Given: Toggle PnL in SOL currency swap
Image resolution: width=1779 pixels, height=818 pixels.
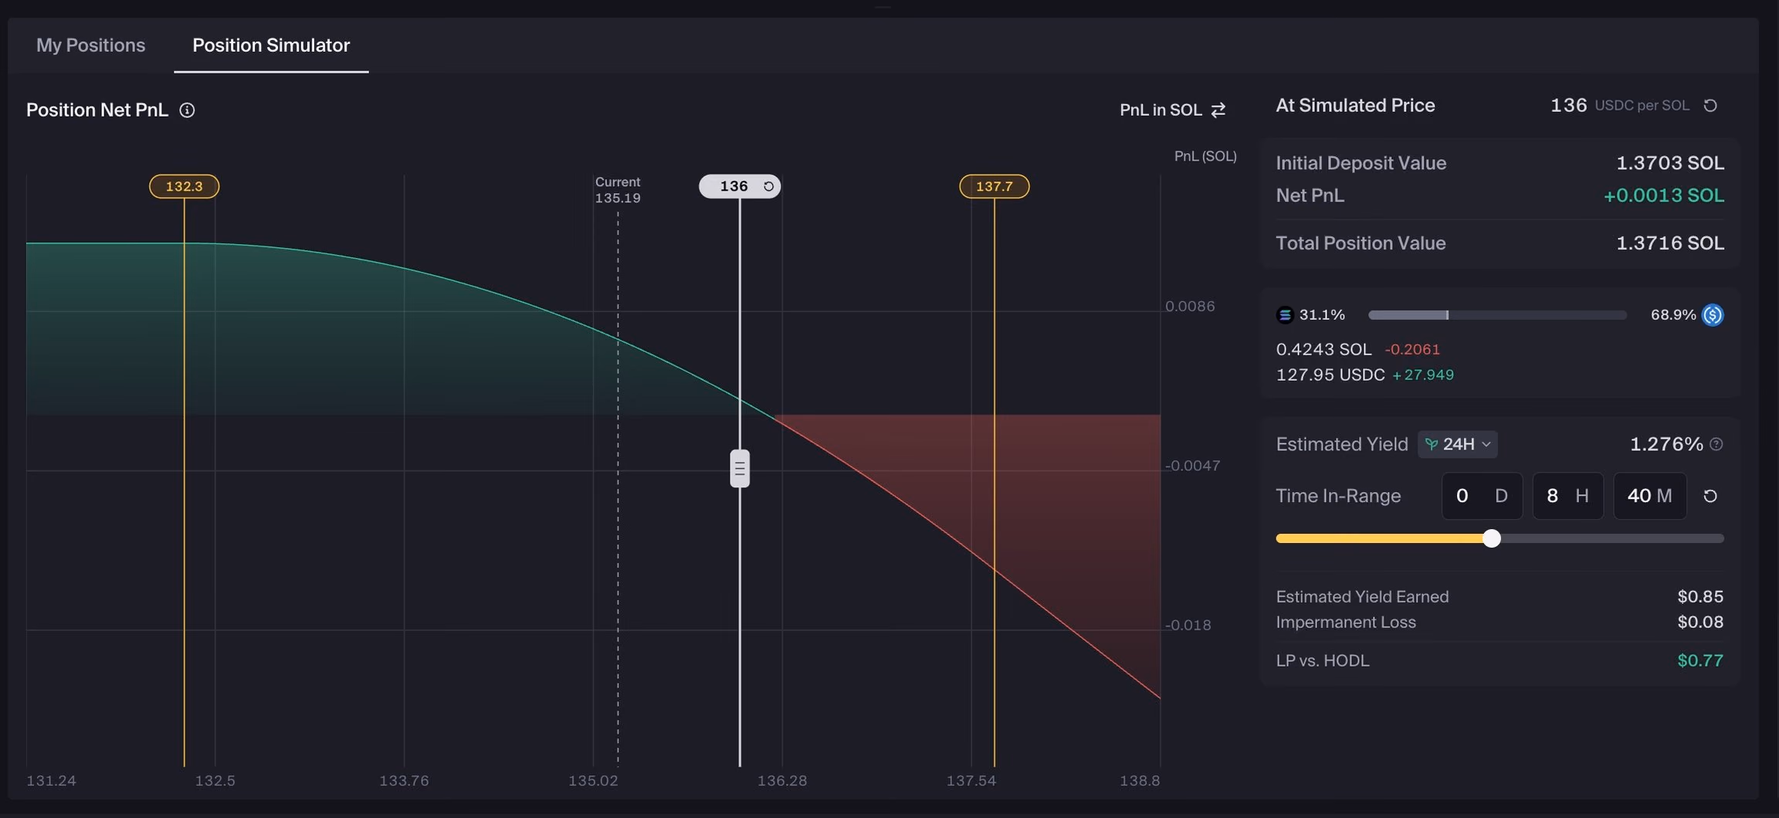Looking at the screenshot, I should pyautogui.click(x=1218, y=110).
